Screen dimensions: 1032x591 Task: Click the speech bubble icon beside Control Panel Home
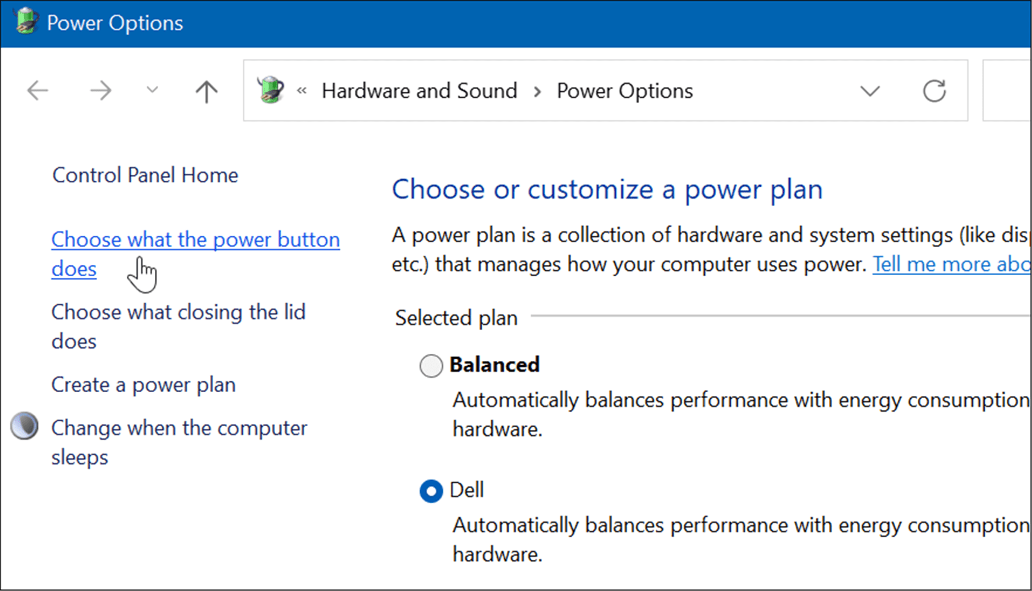(24, 426)
